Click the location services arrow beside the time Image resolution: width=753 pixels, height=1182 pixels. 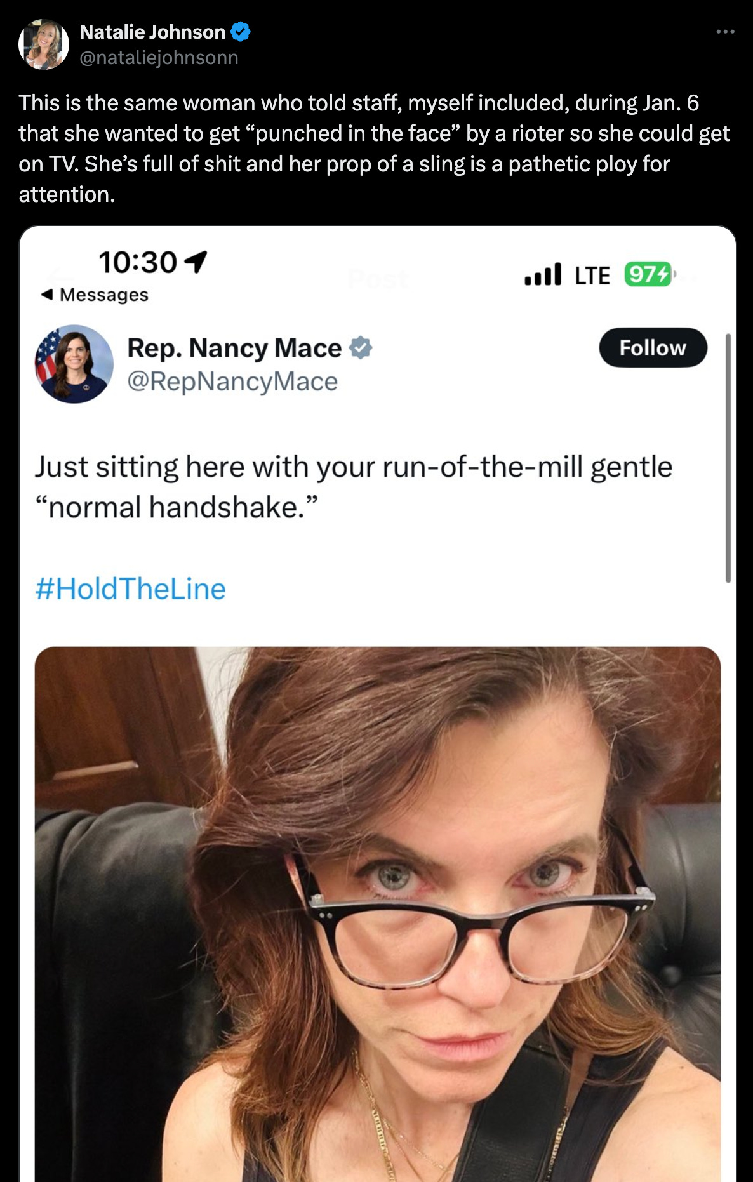point(196,260)
